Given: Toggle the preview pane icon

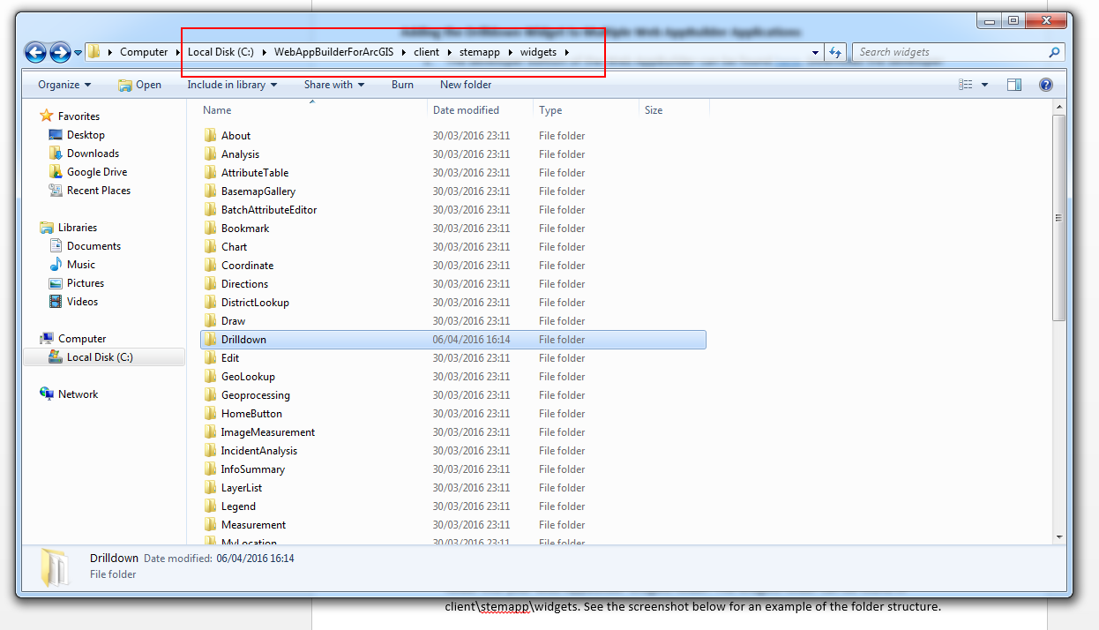Looking at the screenshot, I should click(x=1014, y=85).
